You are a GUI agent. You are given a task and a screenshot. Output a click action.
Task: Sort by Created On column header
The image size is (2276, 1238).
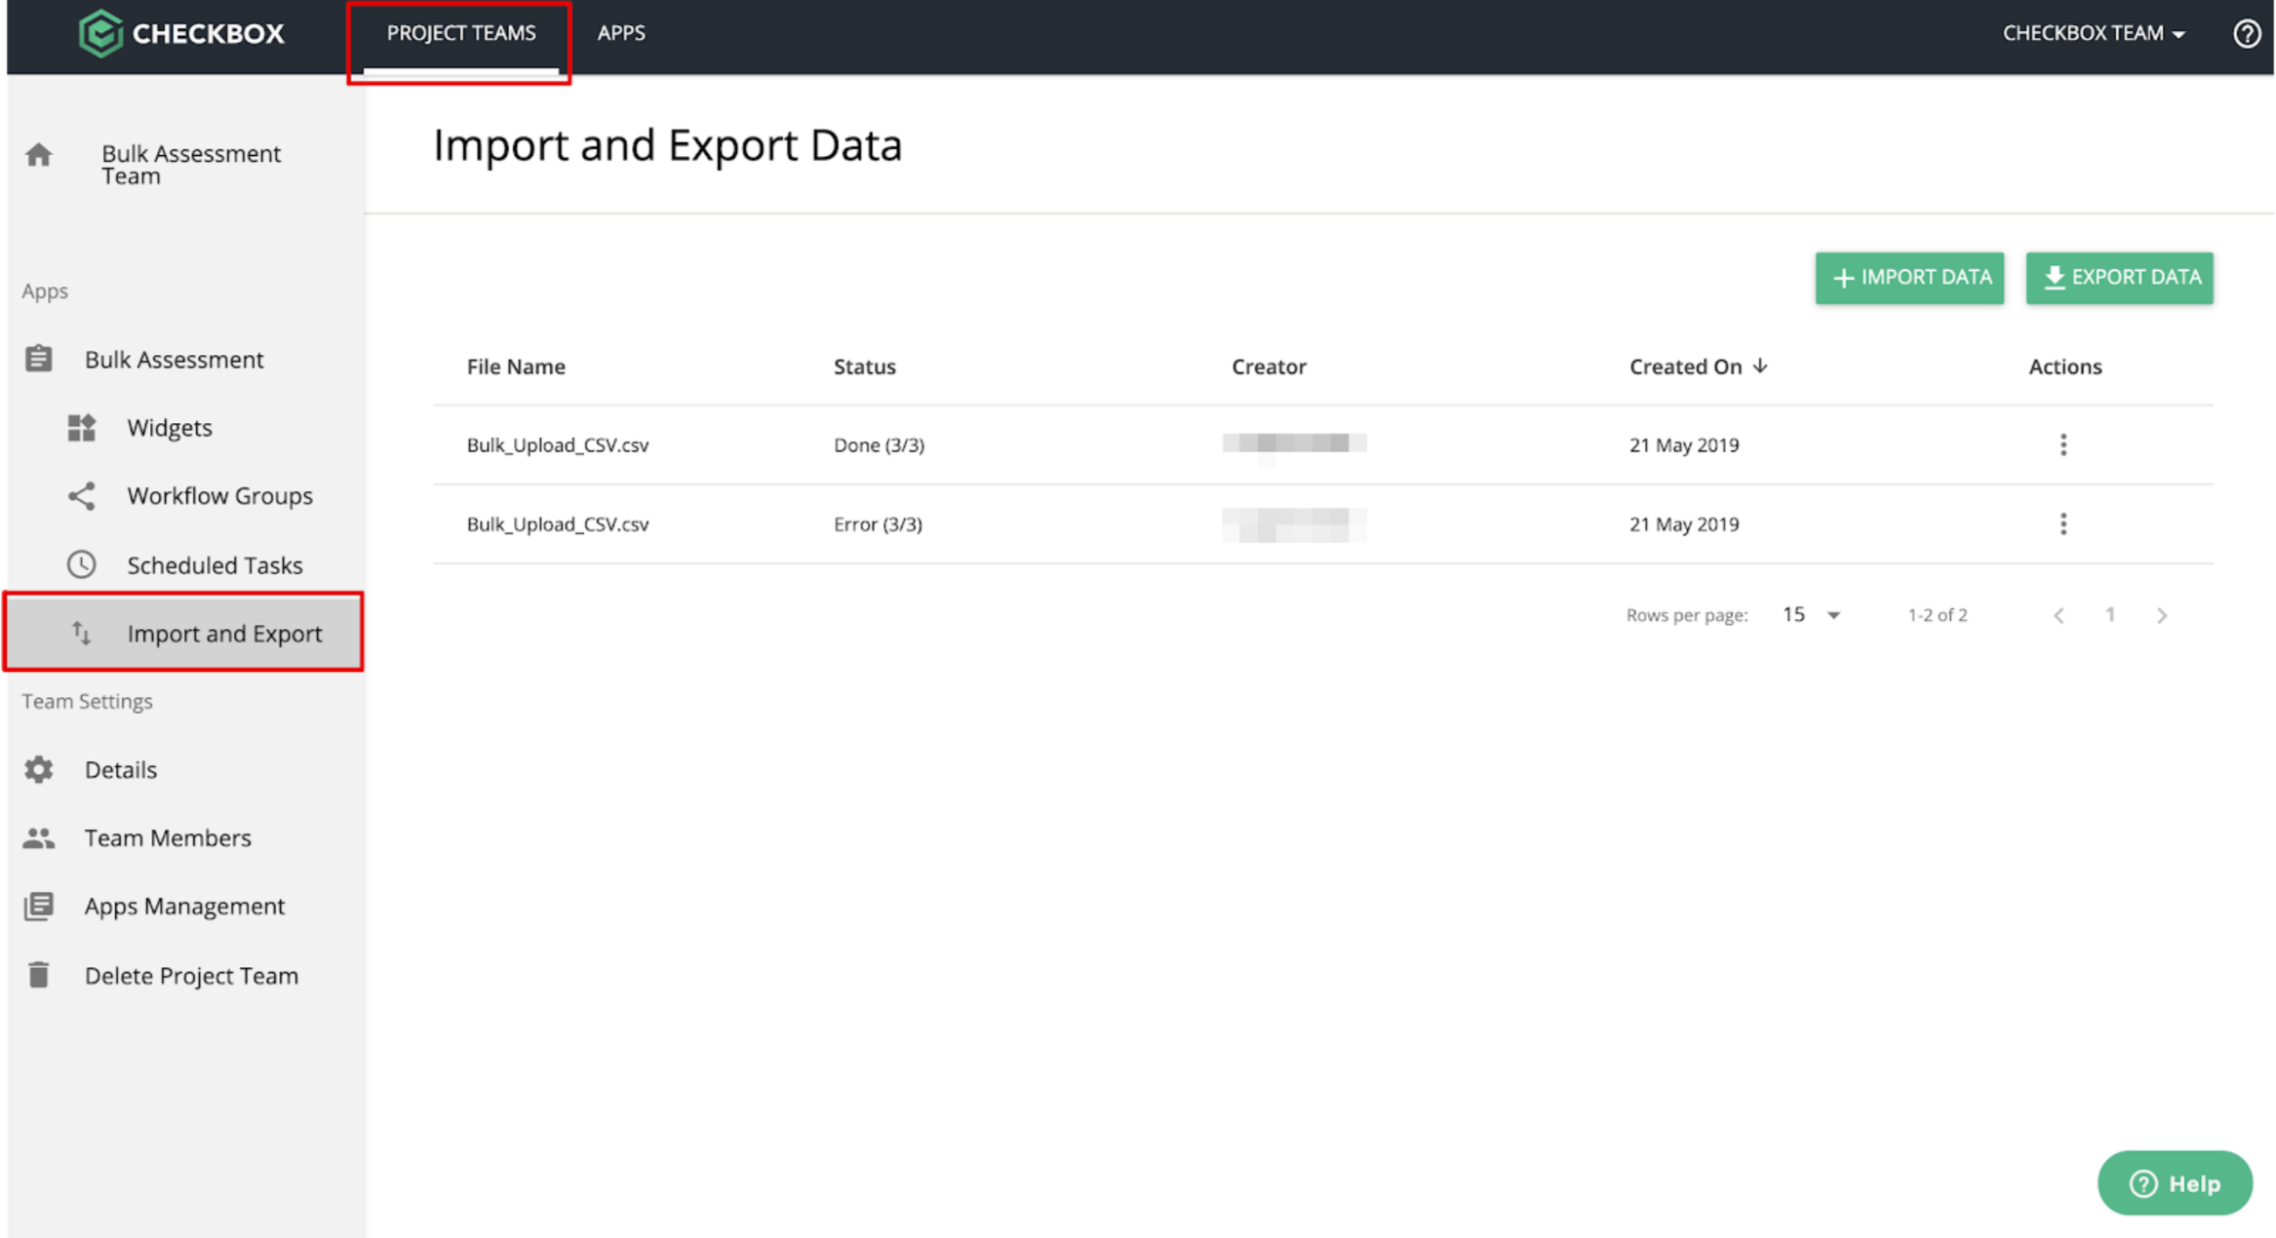1685,367
